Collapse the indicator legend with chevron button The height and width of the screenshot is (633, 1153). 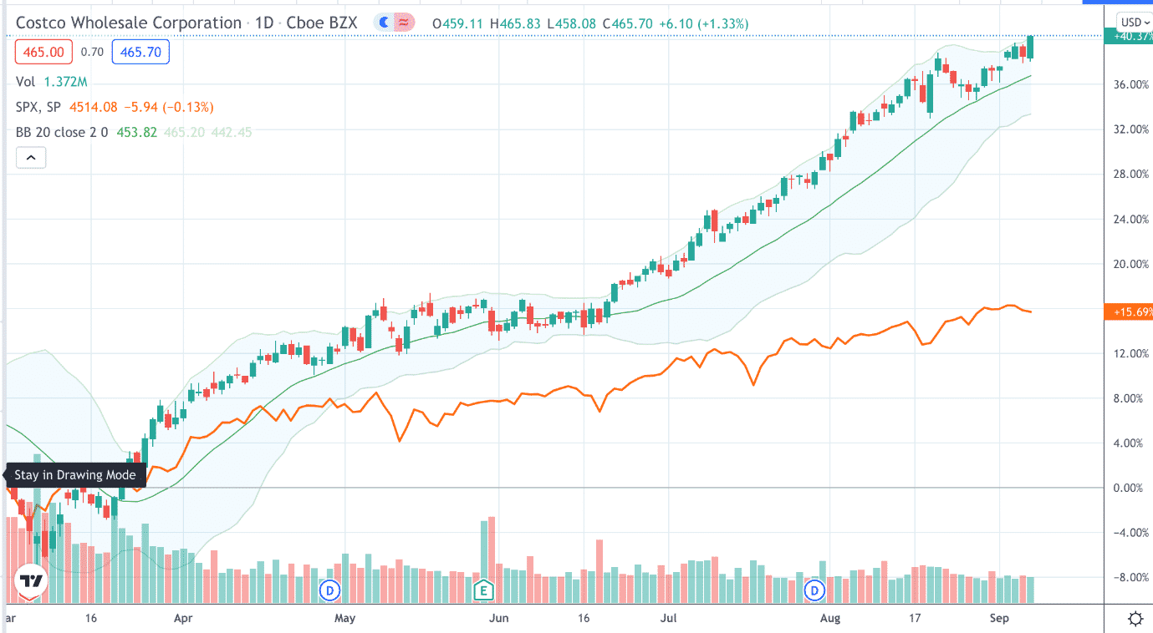pos(30,157)
